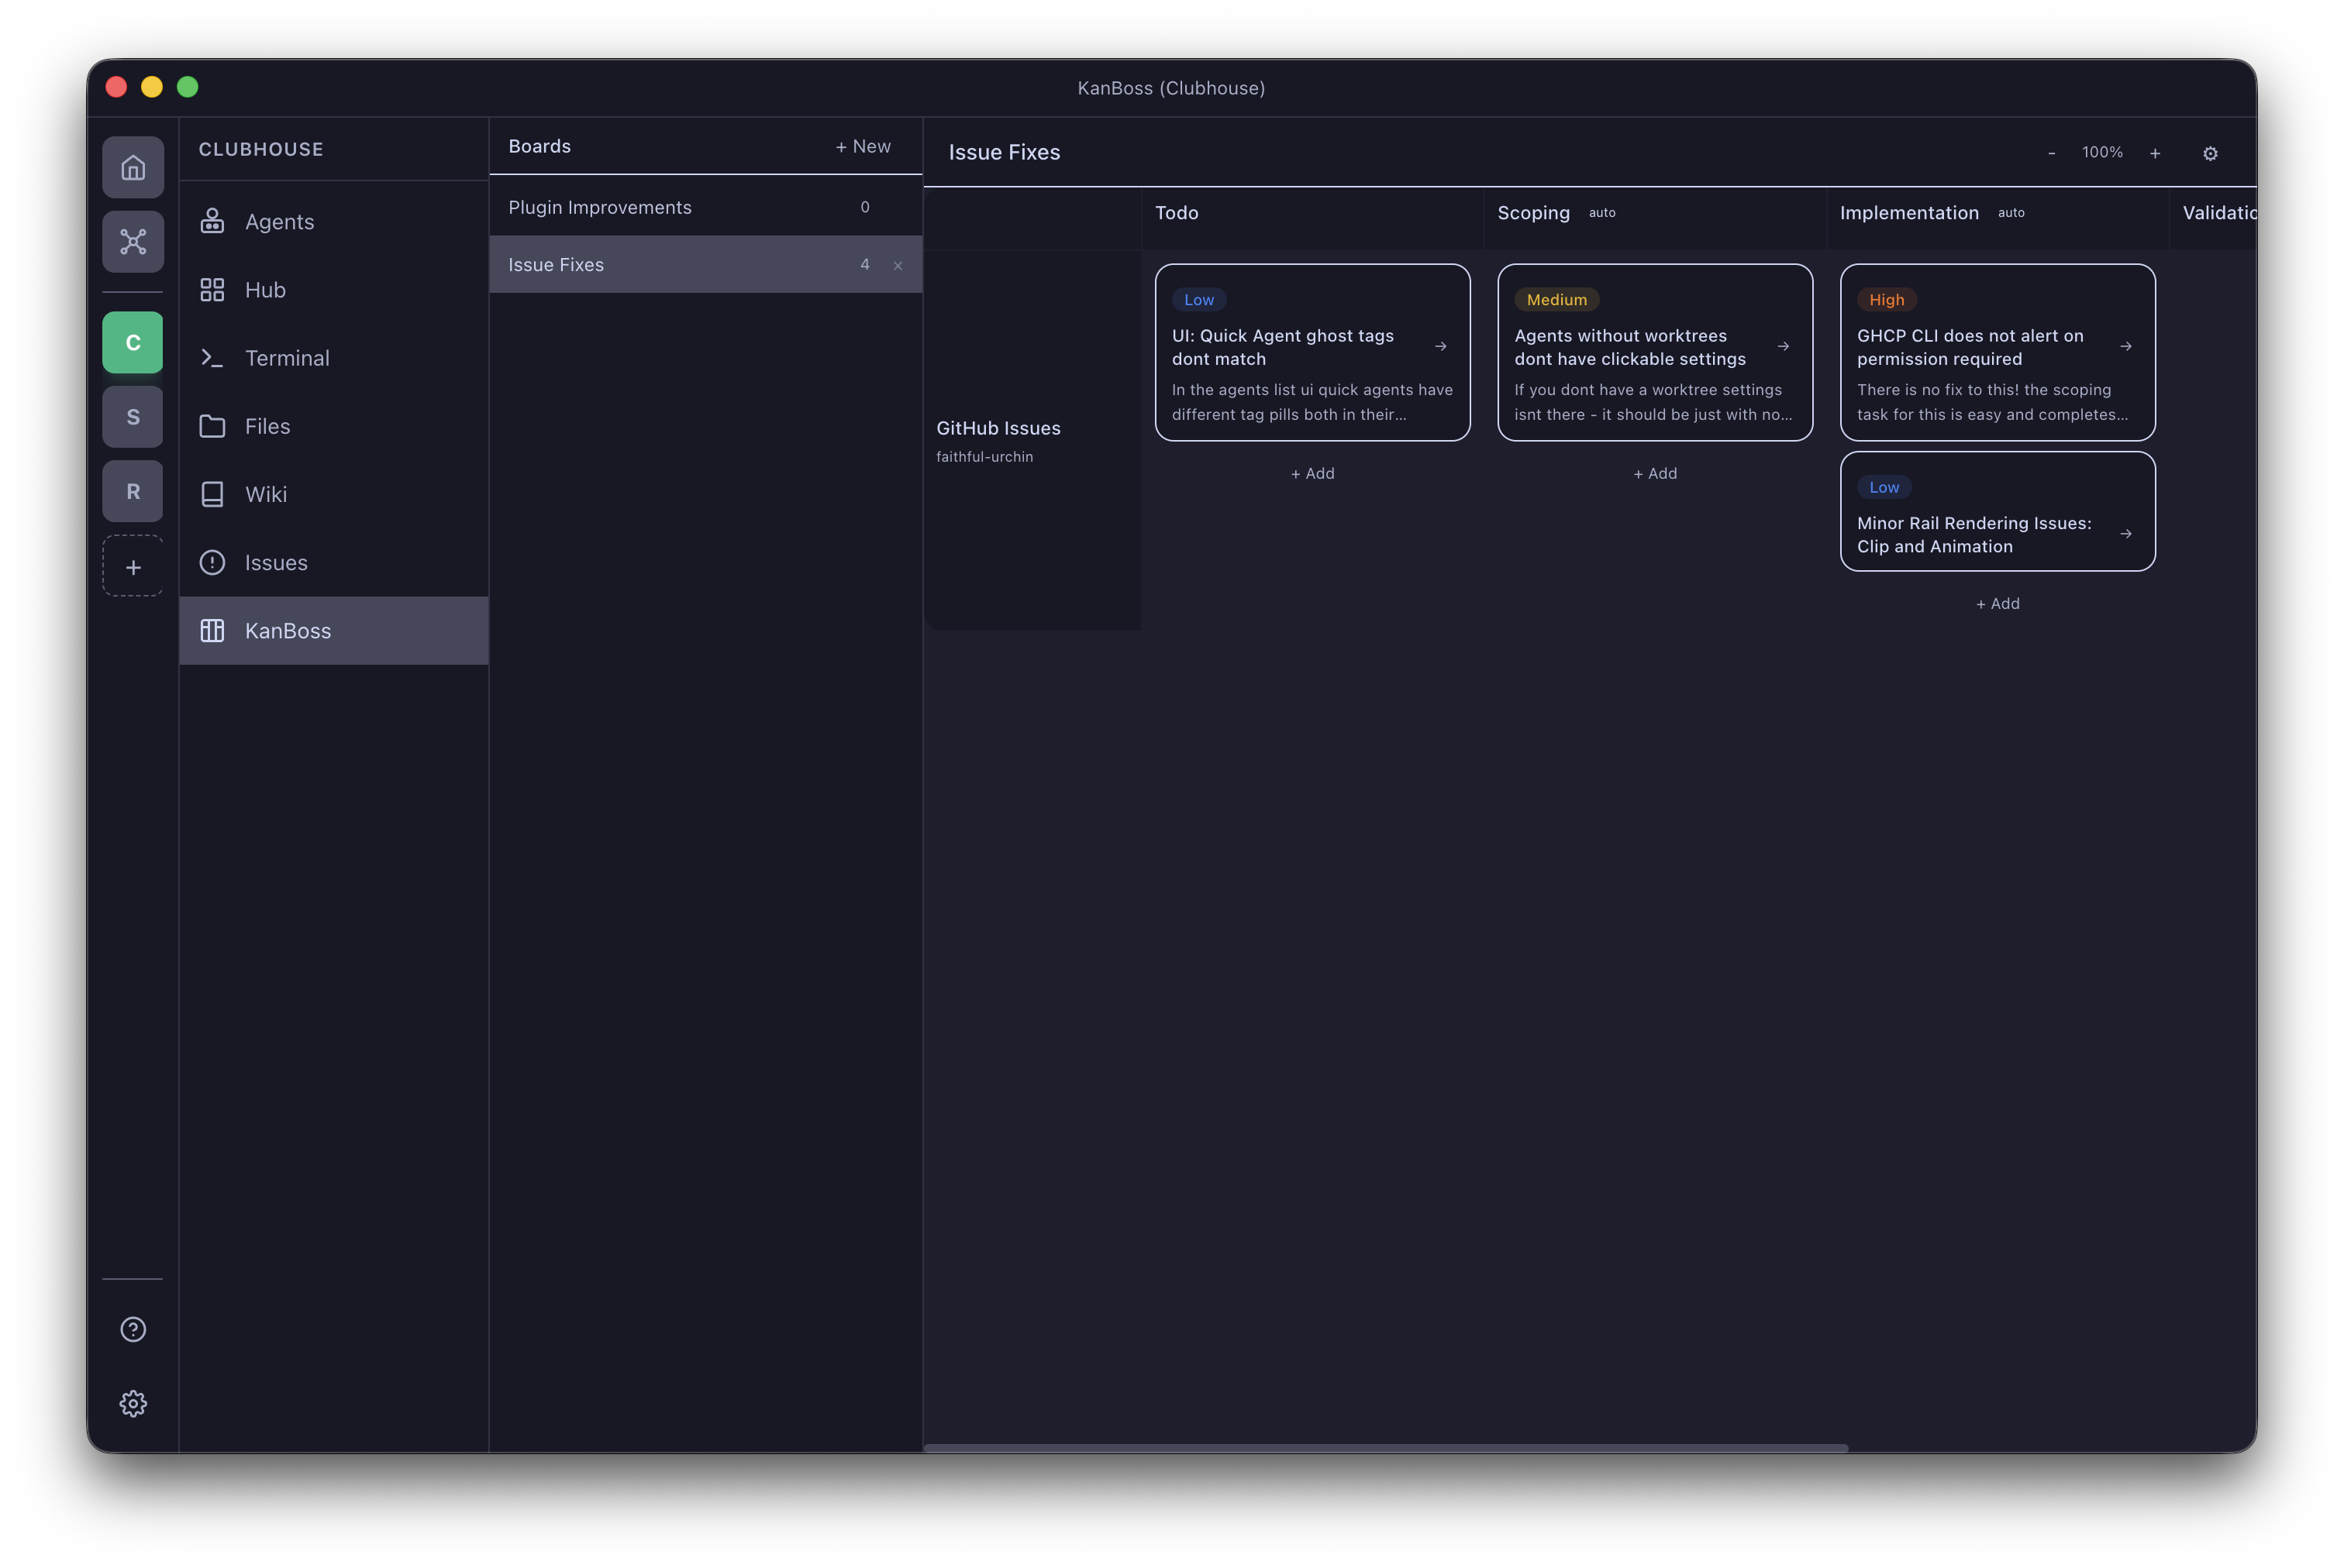This screenshot has height=1568, width=2344.
Task: Switch to the R workspace icon
Action: point(132,491)
